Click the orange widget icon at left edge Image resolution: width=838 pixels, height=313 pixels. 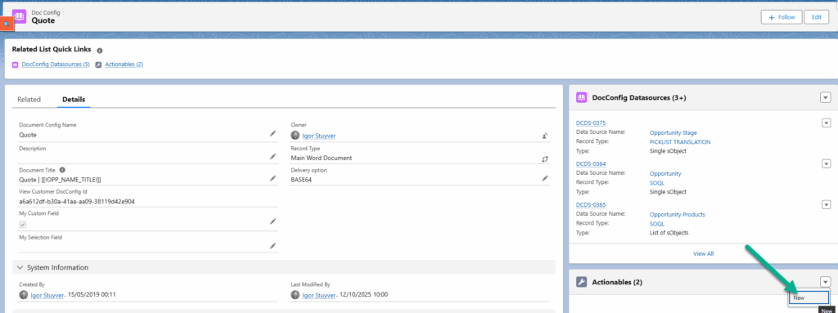[x=6, y=23]
